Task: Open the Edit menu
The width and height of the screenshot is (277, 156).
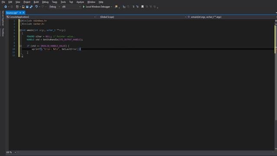Action: tap(10, 2)
